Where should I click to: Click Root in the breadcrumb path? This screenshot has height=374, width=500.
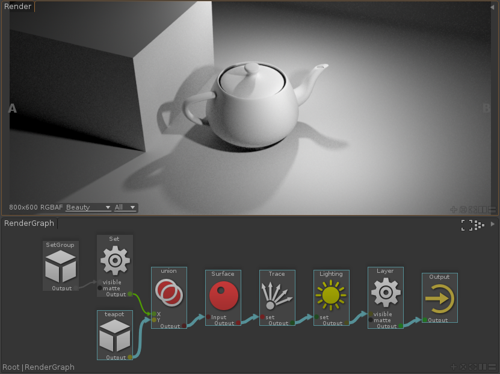(11, 367)
